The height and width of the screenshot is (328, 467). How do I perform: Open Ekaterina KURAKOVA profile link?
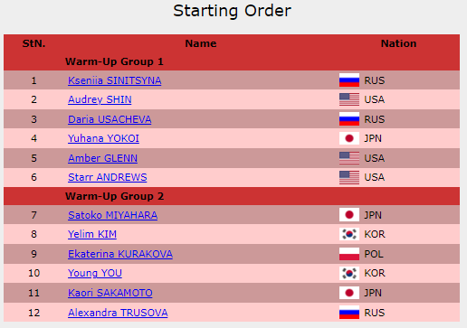(x=120, y=254)
